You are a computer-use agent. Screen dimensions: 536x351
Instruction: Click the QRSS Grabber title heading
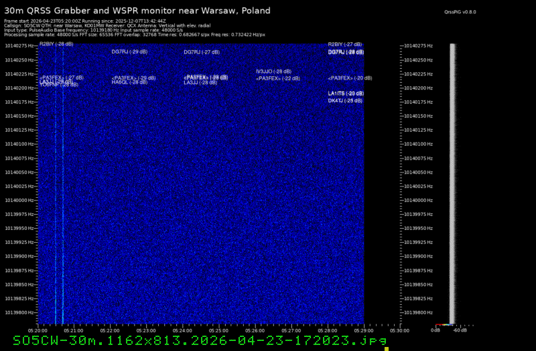[137, 11]
